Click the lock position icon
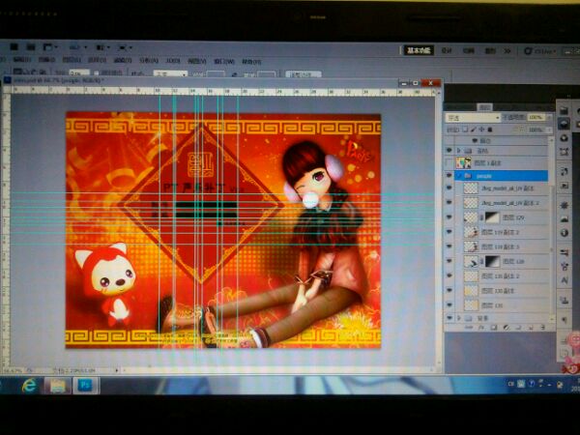Screen dimensions: 580x435 pos(481,130)
